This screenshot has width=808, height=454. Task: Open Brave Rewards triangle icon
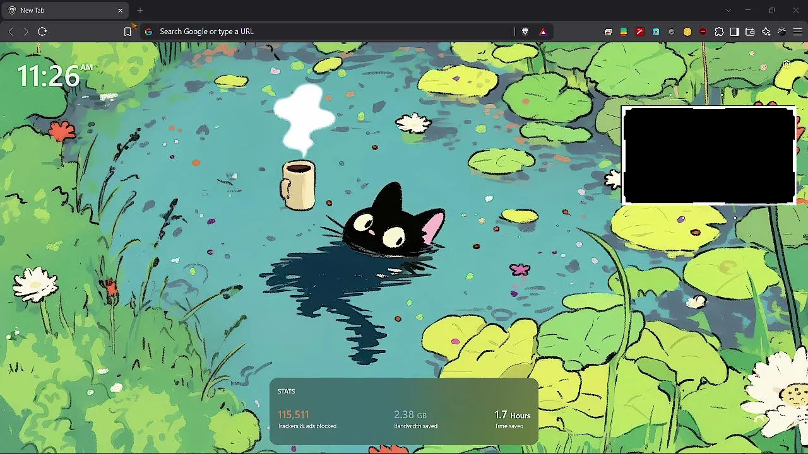point(543,32)
